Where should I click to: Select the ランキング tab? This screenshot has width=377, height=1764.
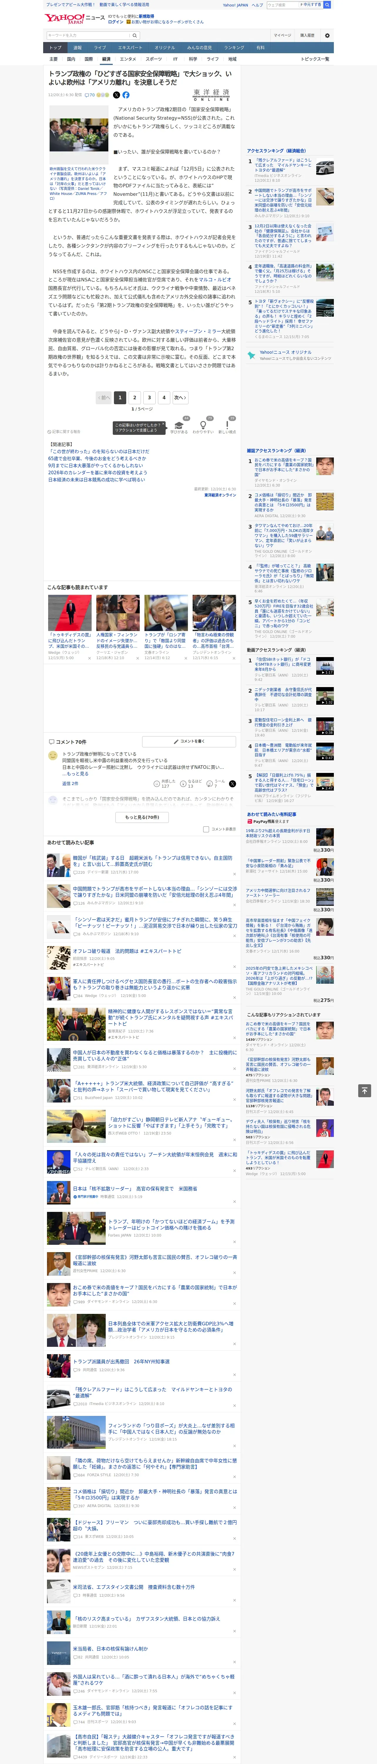(x=234, y=48)
